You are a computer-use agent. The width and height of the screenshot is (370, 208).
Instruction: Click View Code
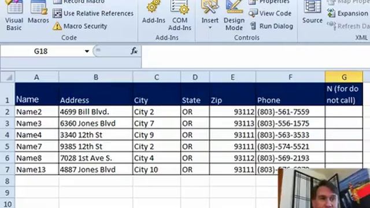click(270, 13)
